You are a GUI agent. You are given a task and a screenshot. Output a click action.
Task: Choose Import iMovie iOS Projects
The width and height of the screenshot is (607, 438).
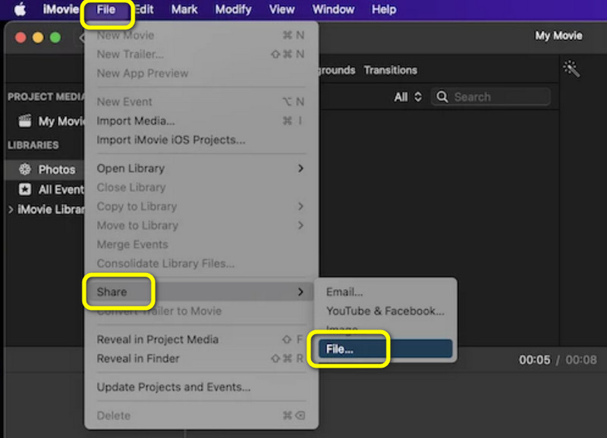point(201,140)
